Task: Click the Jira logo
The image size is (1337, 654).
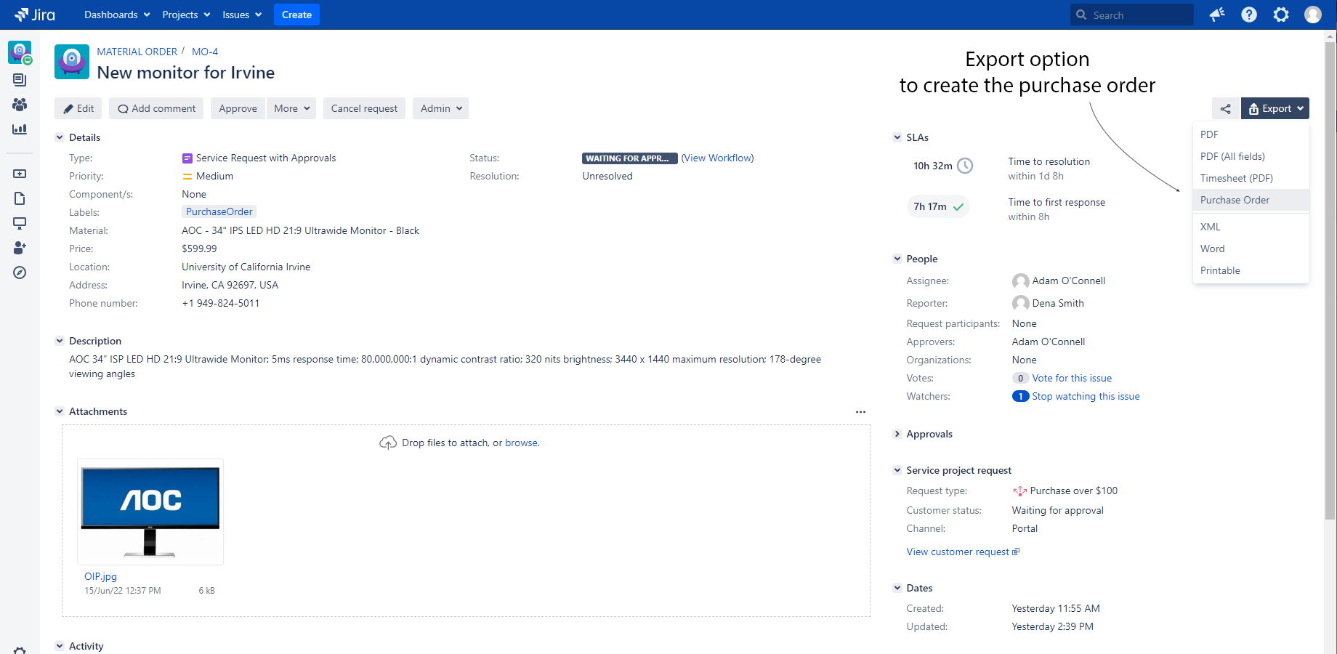Action: click(x=34, y=15)
